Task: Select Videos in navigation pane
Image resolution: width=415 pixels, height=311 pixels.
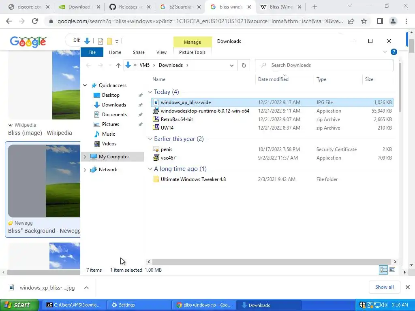Action: pyautogui.click(x=109, y=144)
